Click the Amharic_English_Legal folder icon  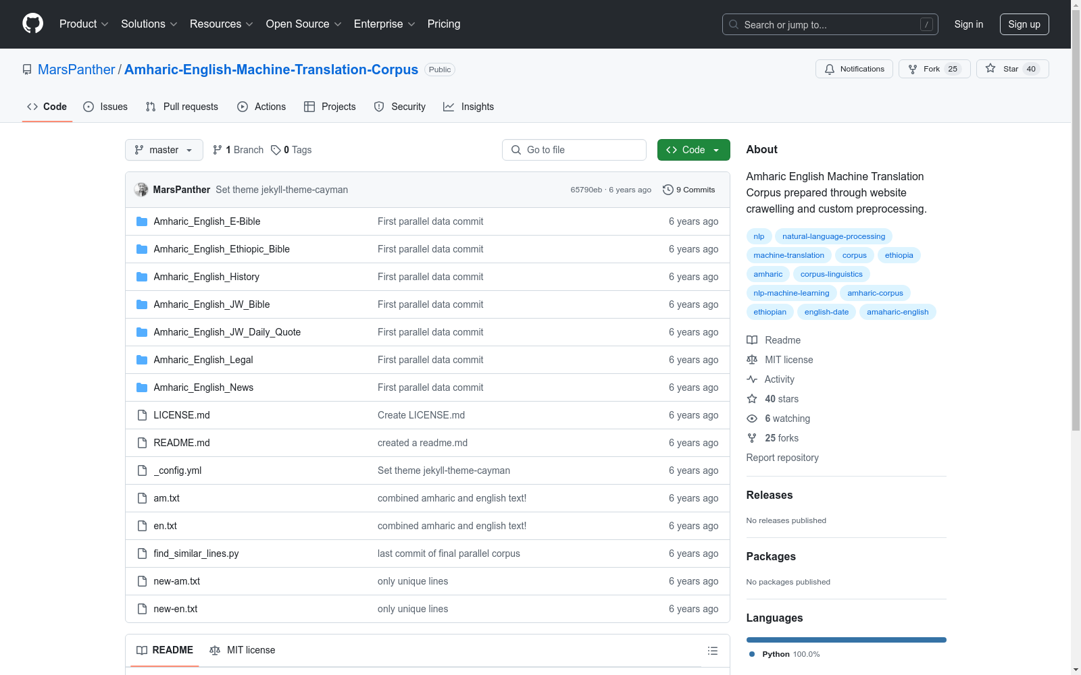pos(142,360)
